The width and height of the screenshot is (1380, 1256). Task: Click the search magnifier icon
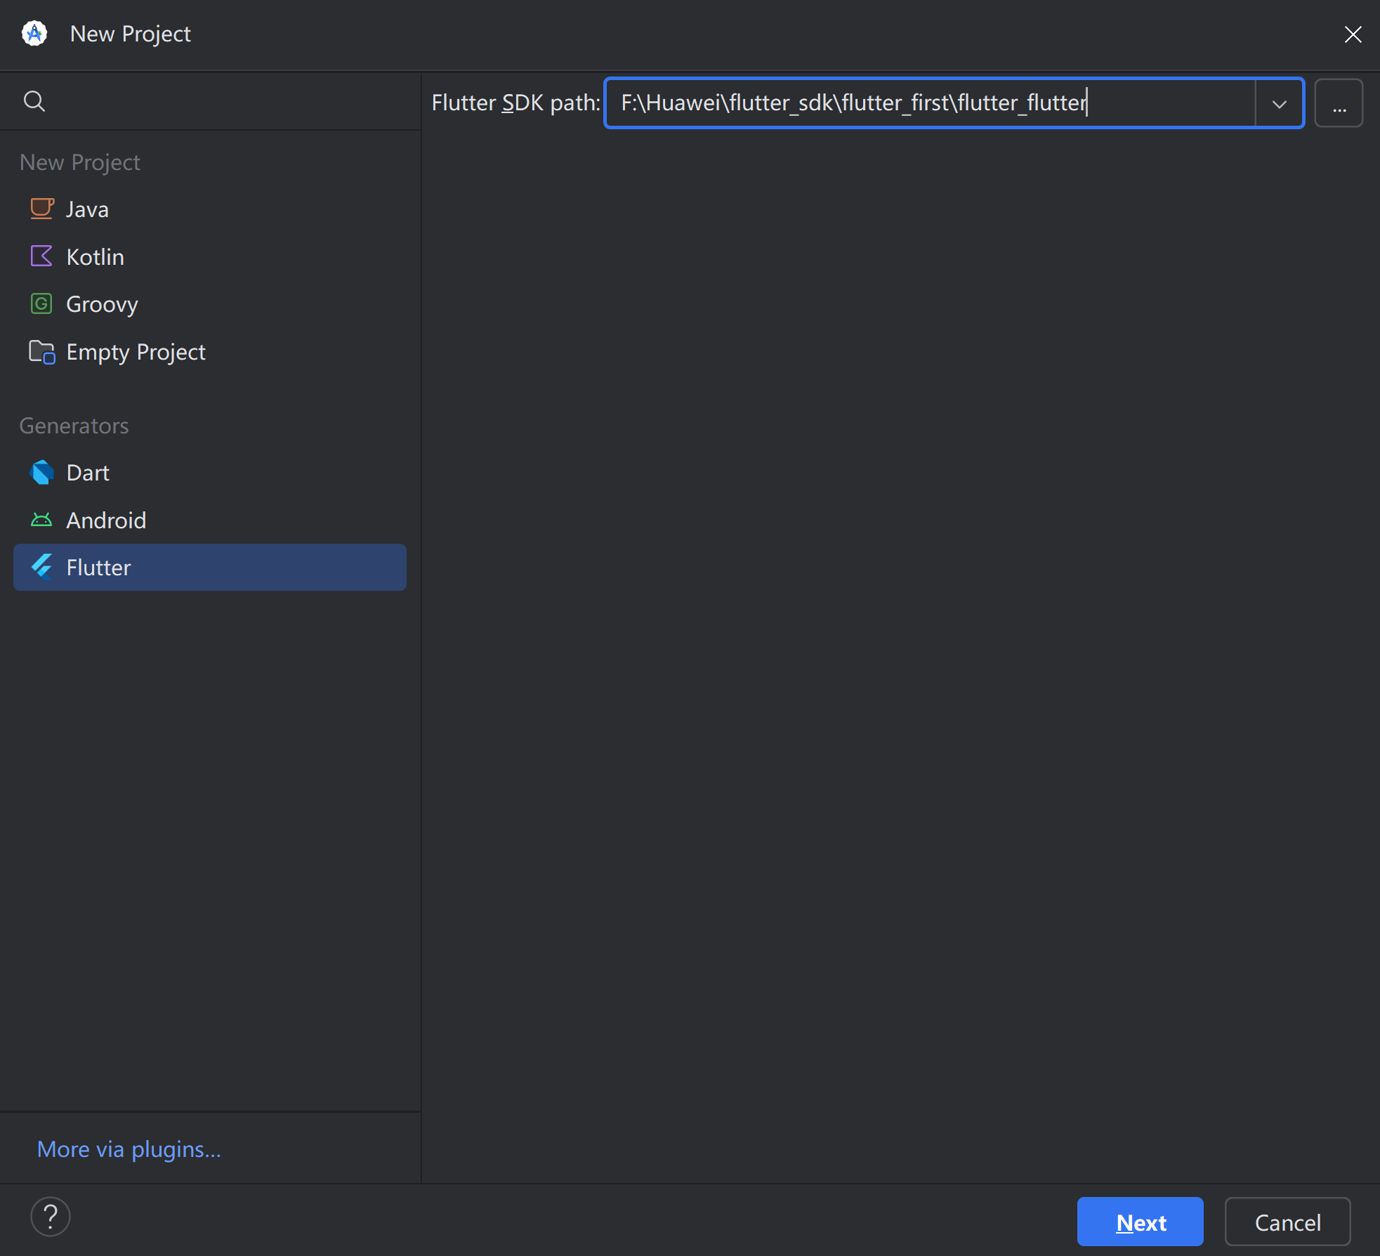[34, 101]
